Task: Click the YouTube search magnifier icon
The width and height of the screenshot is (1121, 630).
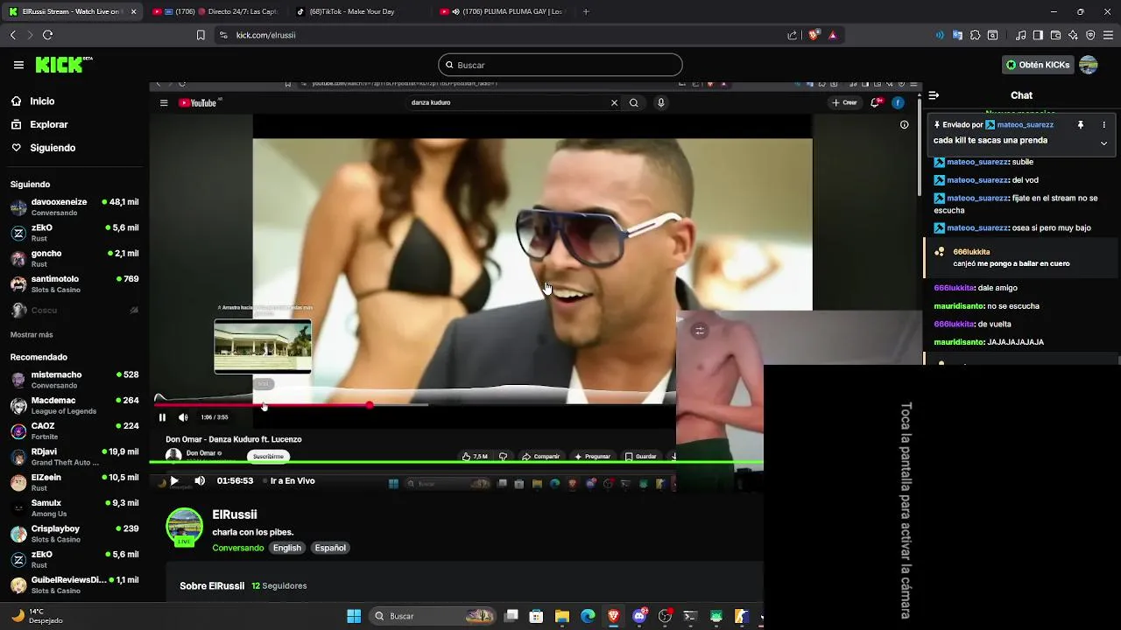Action: 634,102
